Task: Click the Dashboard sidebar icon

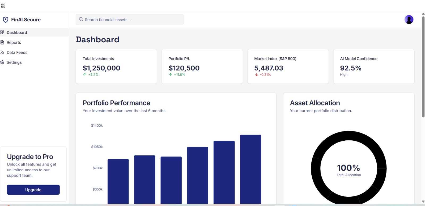Action: point(2,33)
